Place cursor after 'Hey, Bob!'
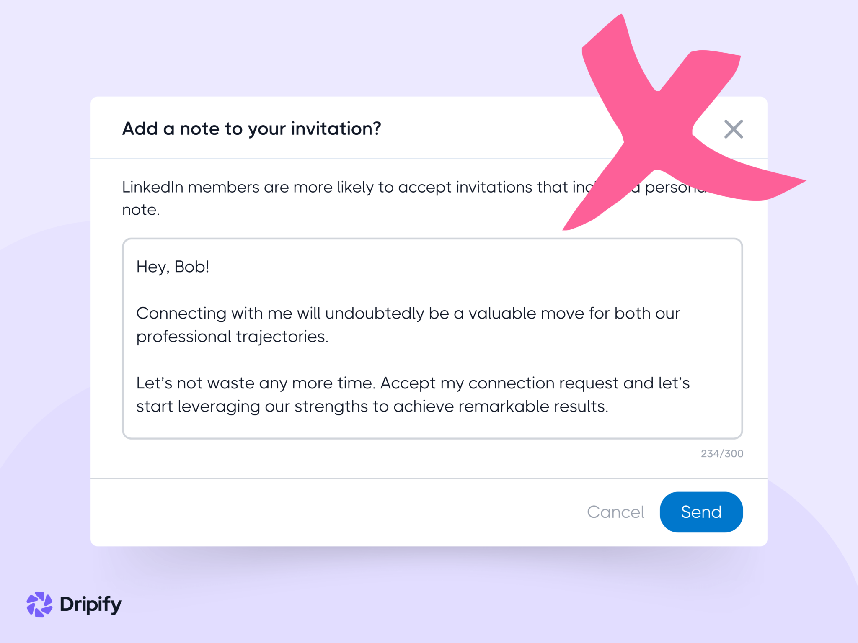Viewport: 858px width, 643px height. [x=212, y=266]
